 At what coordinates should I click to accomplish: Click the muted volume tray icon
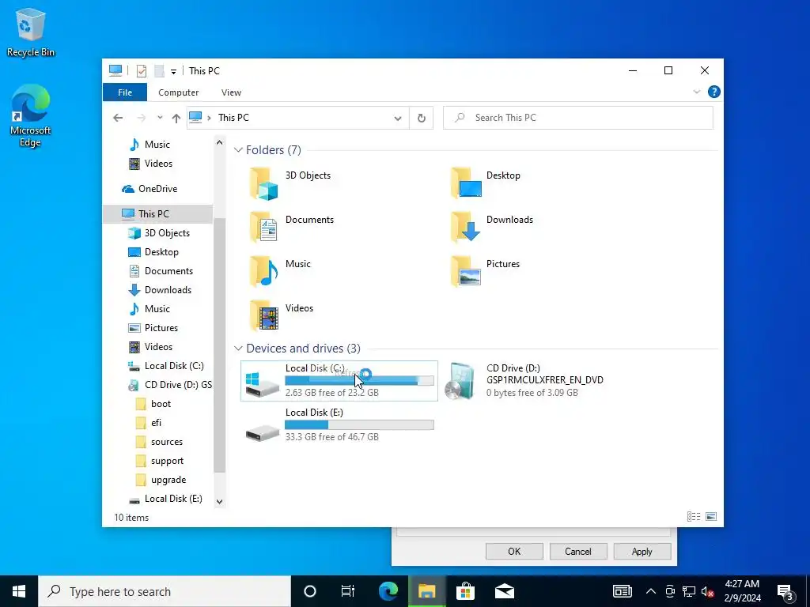(707, 591)
